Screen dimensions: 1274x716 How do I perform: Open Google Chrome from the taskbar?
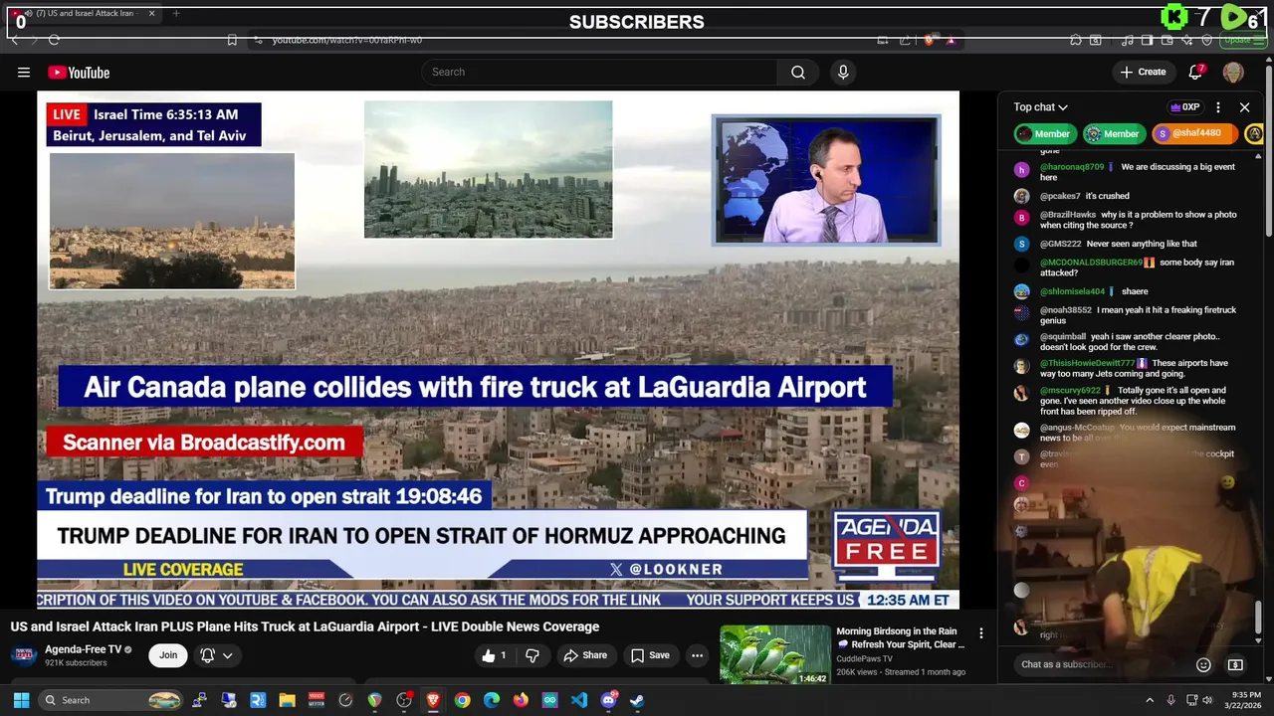(462, 700)
